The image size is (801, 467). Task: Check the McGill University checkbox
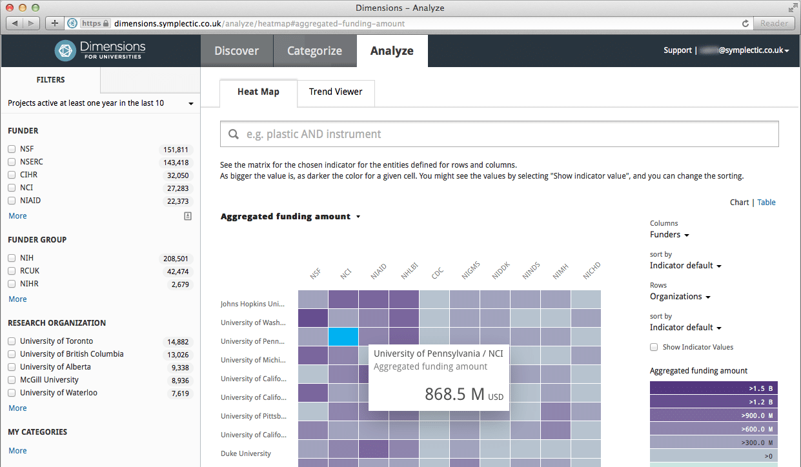pos(12,380)
